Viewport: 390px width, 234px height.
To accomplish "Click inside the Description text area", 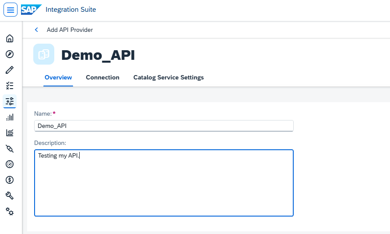I will point(164,183).
